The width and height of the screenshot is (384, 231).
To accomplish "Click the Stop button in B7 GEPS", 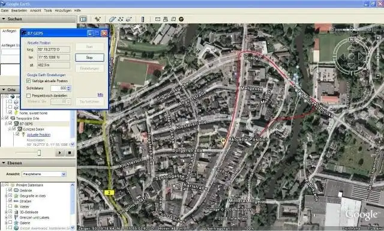I will pos(89,58).
